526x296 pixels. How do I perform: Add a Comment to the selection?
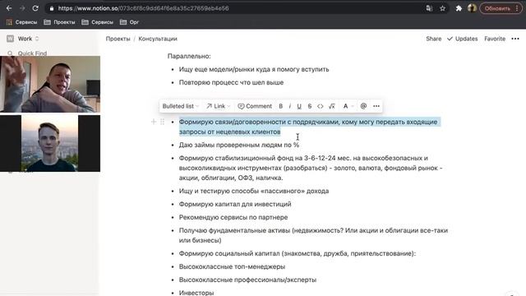pyautogui.click(x=255, y=106)
